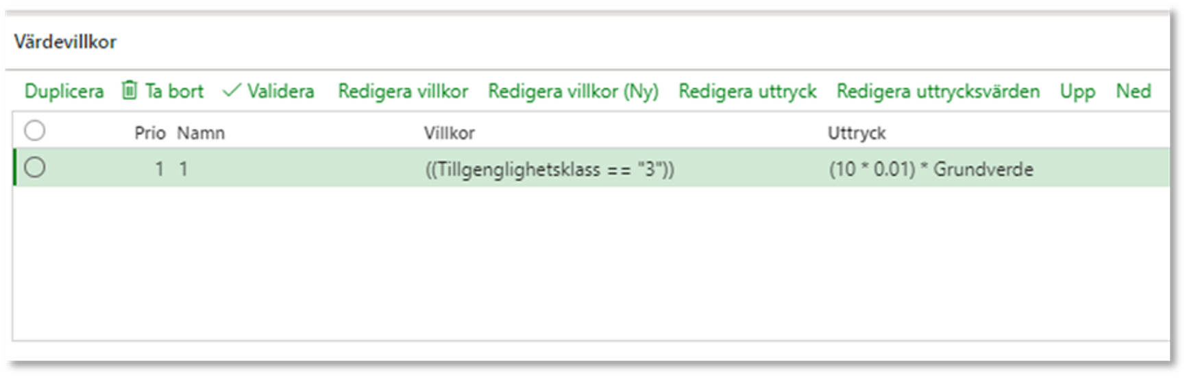The width and height of the screenshot is (1189, 379).
Task: Open Redigera villkor (Ny)
Action: (x=573, y=91)
